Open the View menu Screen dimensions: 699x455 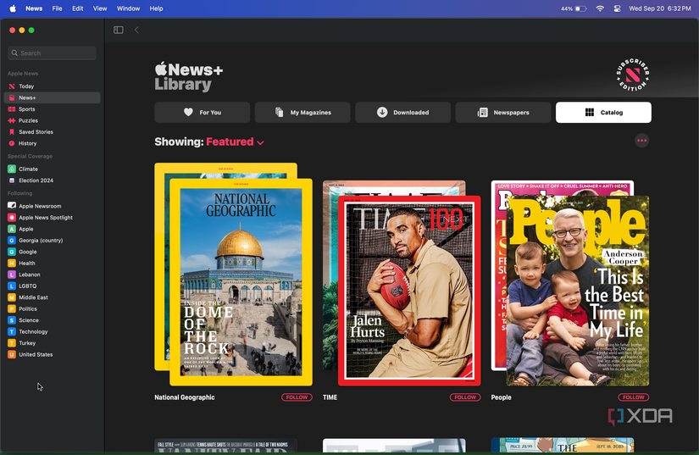(100, 8)
